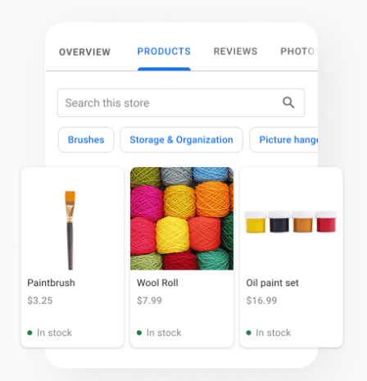This screenshot has height=381, width=367.
Task: Click the Oil paint set title
Action: pos(272,283)
